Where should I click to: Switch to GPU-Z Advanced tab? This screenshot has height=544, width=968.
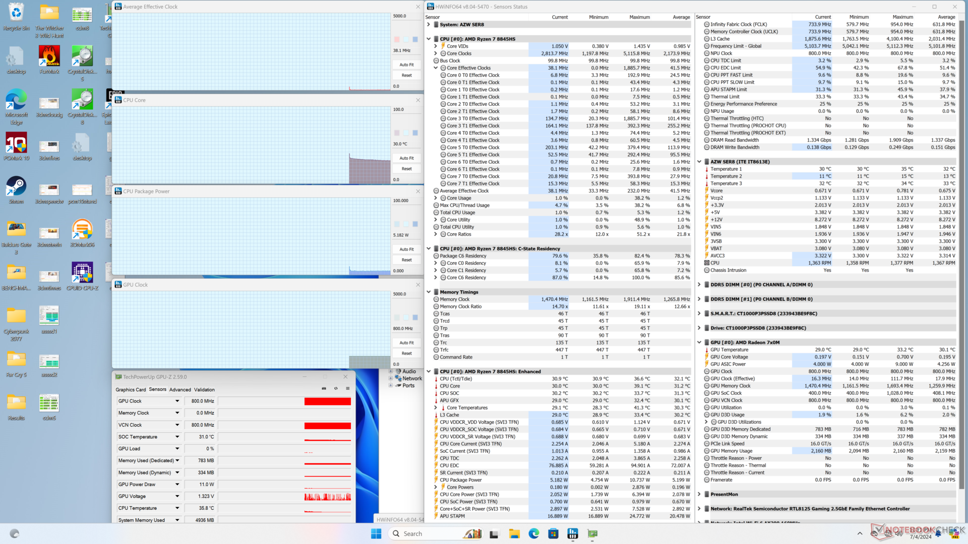180,390
